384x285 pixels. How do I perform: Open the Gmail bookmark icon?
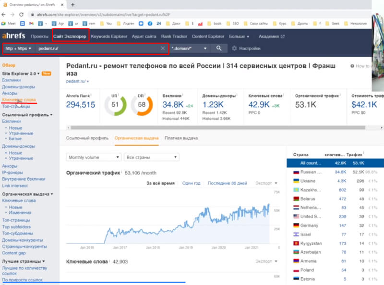click(31, 24)
